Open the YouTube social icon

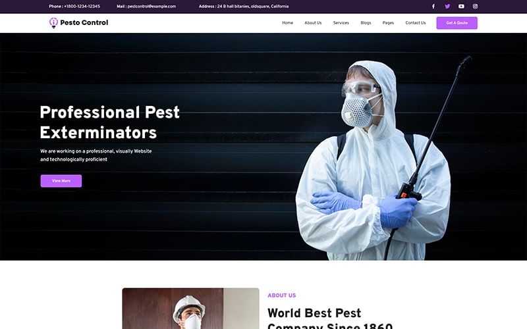pos(461,7)
